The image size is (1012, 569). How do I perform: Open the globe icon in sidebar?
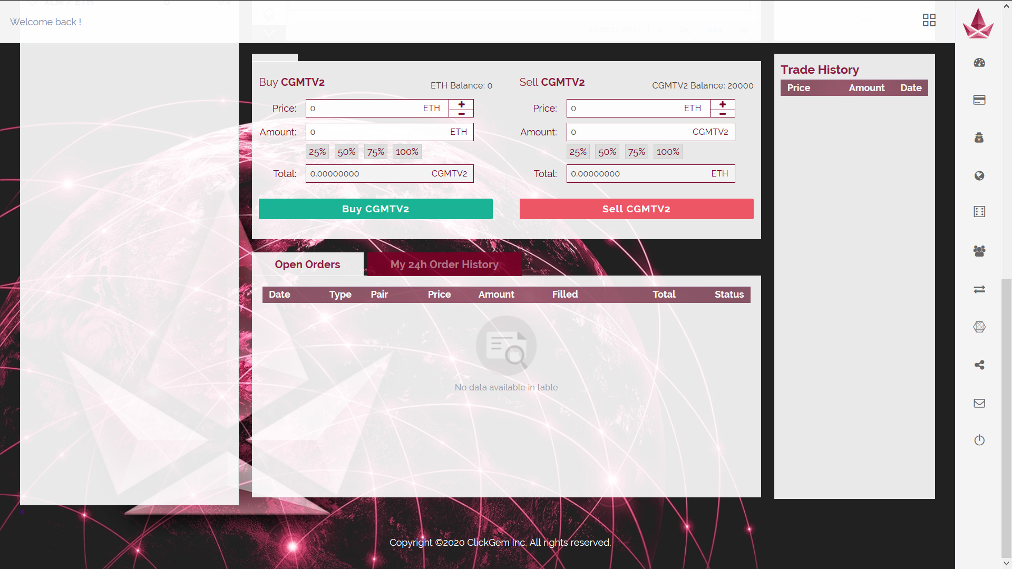coord(979,175)
